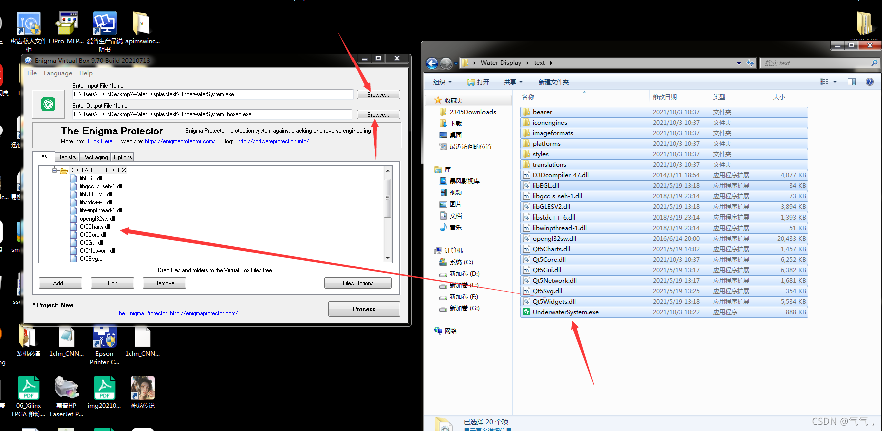Click the Process button
The height and width of the screenshot is (431, 882).
[x=364, y=309]
